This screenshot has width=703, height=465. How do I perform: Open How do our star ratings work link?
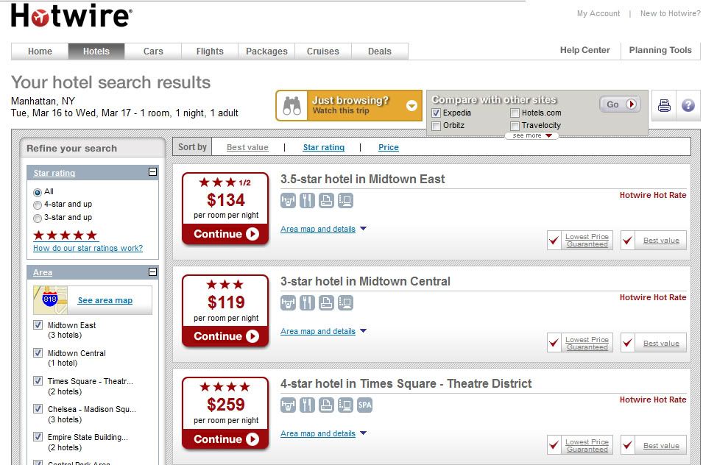coord(88,248)
